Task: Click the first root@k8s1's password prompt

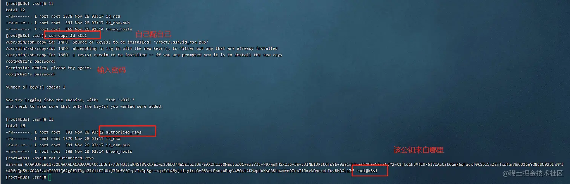Action: (x=31, y=61)
